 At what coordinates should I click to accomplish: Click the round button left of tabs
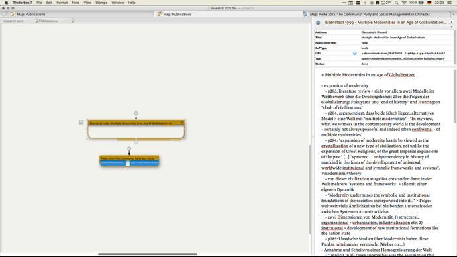click(4, 14)
